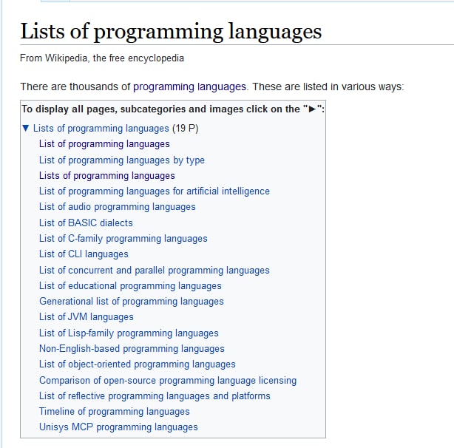Open List of programming languages by type
The height and width of the screenshot is (448, 454).
coord(122,160)
